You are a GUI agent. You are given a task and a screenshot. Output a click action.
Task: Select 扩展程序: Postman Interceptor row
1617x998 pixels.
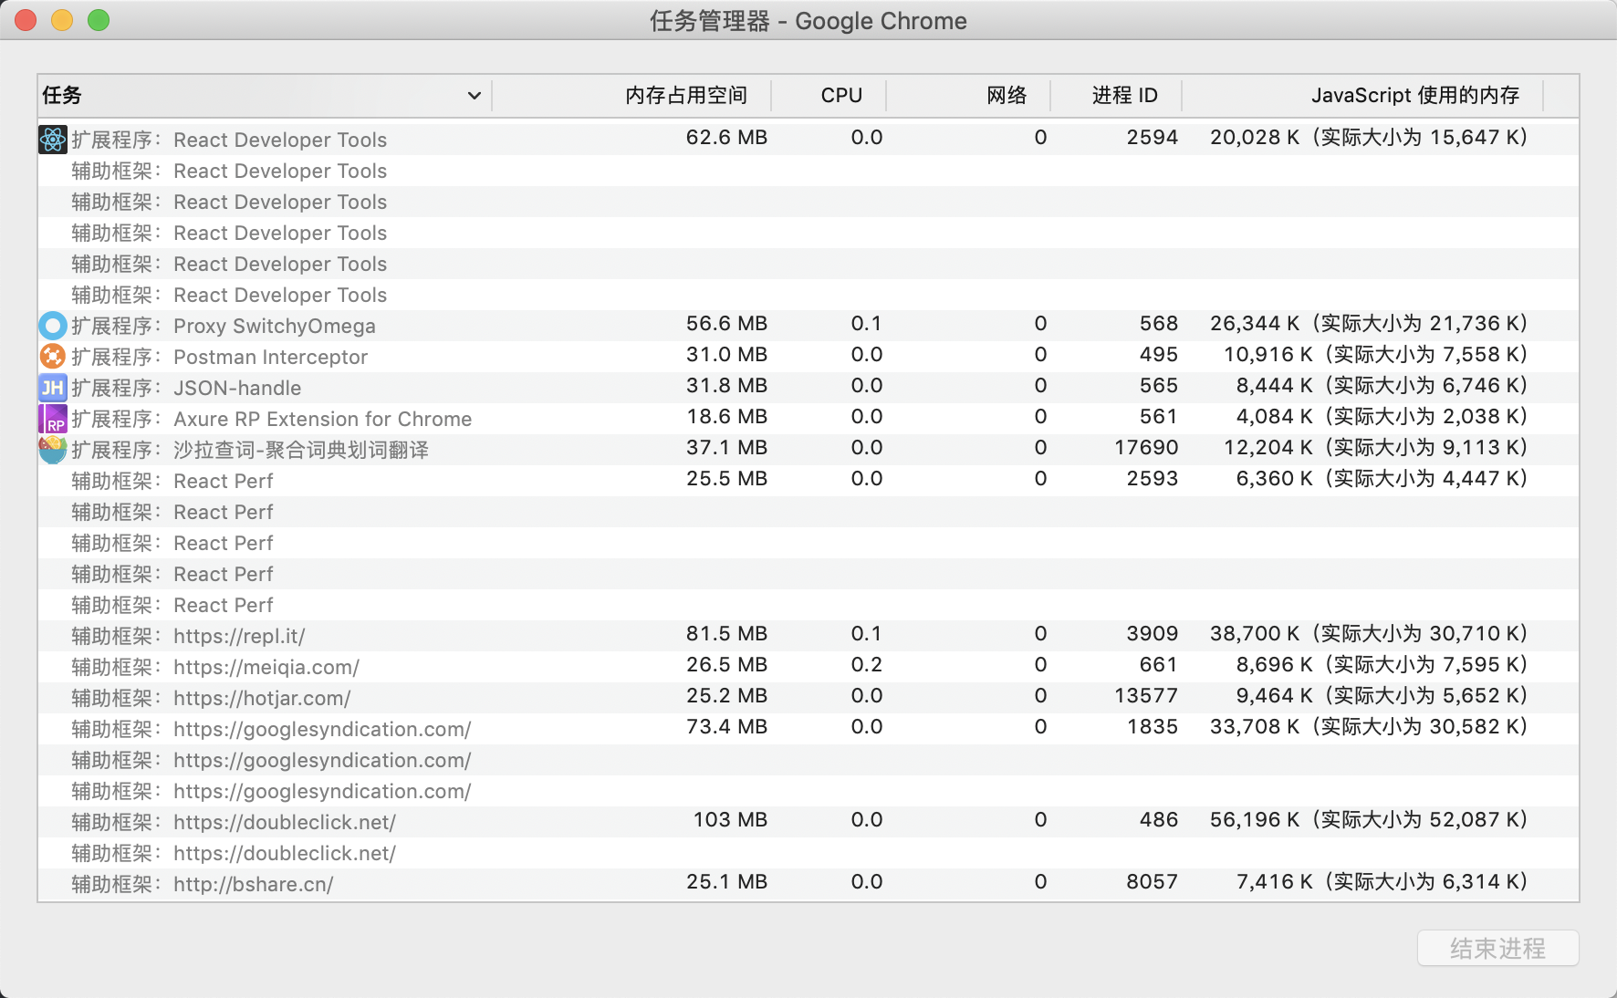point(808,357)
